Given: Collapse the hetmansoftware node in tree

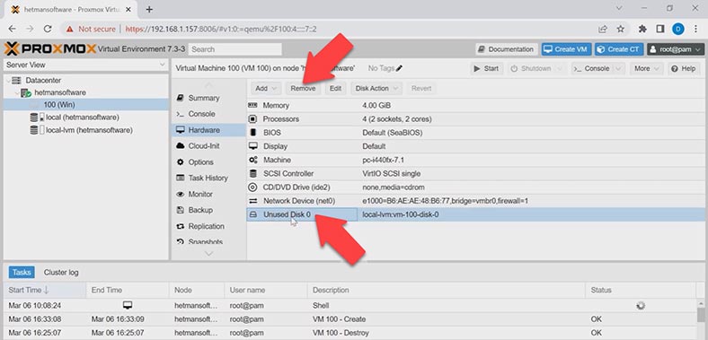Looking at the screenshot, I should point(17,93).
